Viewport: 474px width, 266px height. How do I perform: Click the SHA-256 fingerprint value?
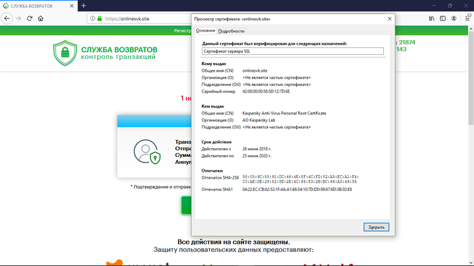click(x=301, y=179)
